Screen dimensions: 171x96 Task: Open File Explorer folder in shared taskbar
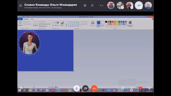[30, 90]
